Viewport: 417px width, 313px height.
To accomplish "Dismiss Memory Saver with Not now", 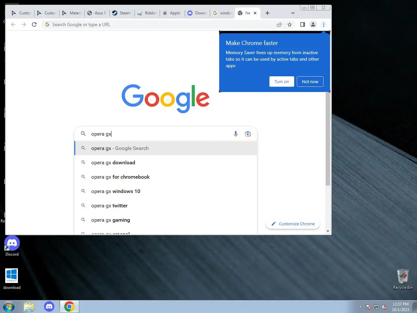I will coord(310,82).
